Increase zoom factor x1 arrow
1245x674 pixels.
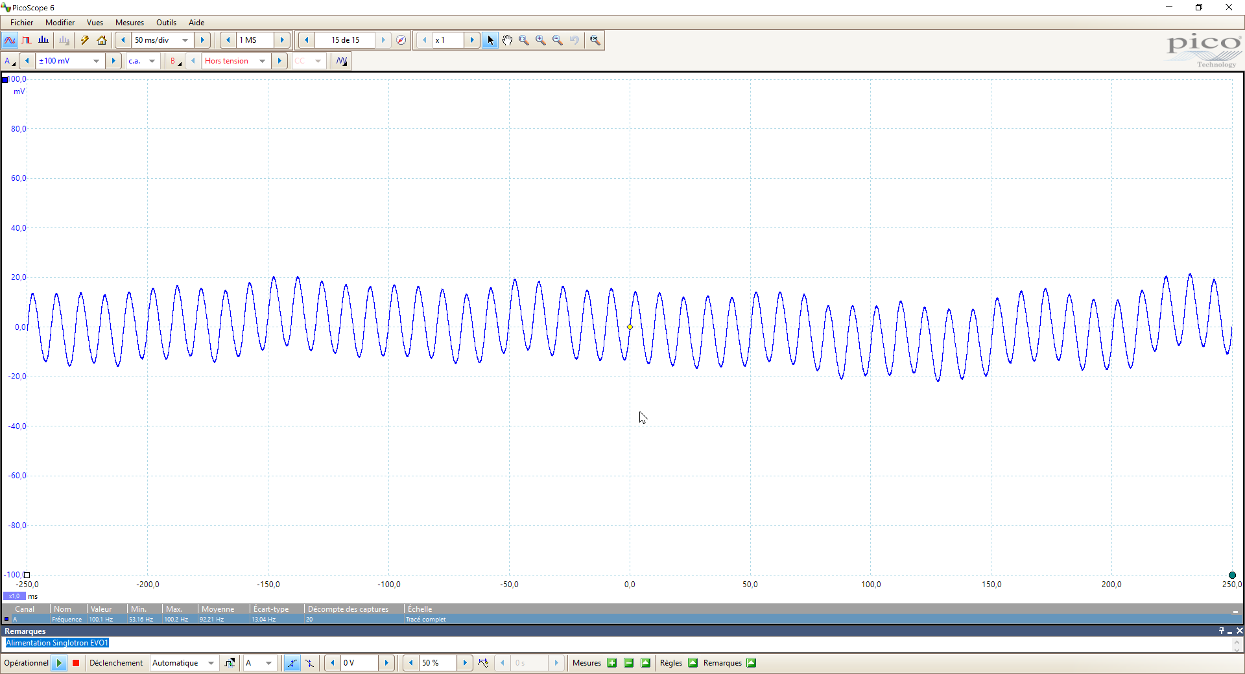[x=472, y=40]
